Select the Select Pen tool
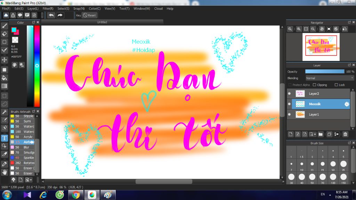This screenshot has width=356, height=200. point(4,120)
